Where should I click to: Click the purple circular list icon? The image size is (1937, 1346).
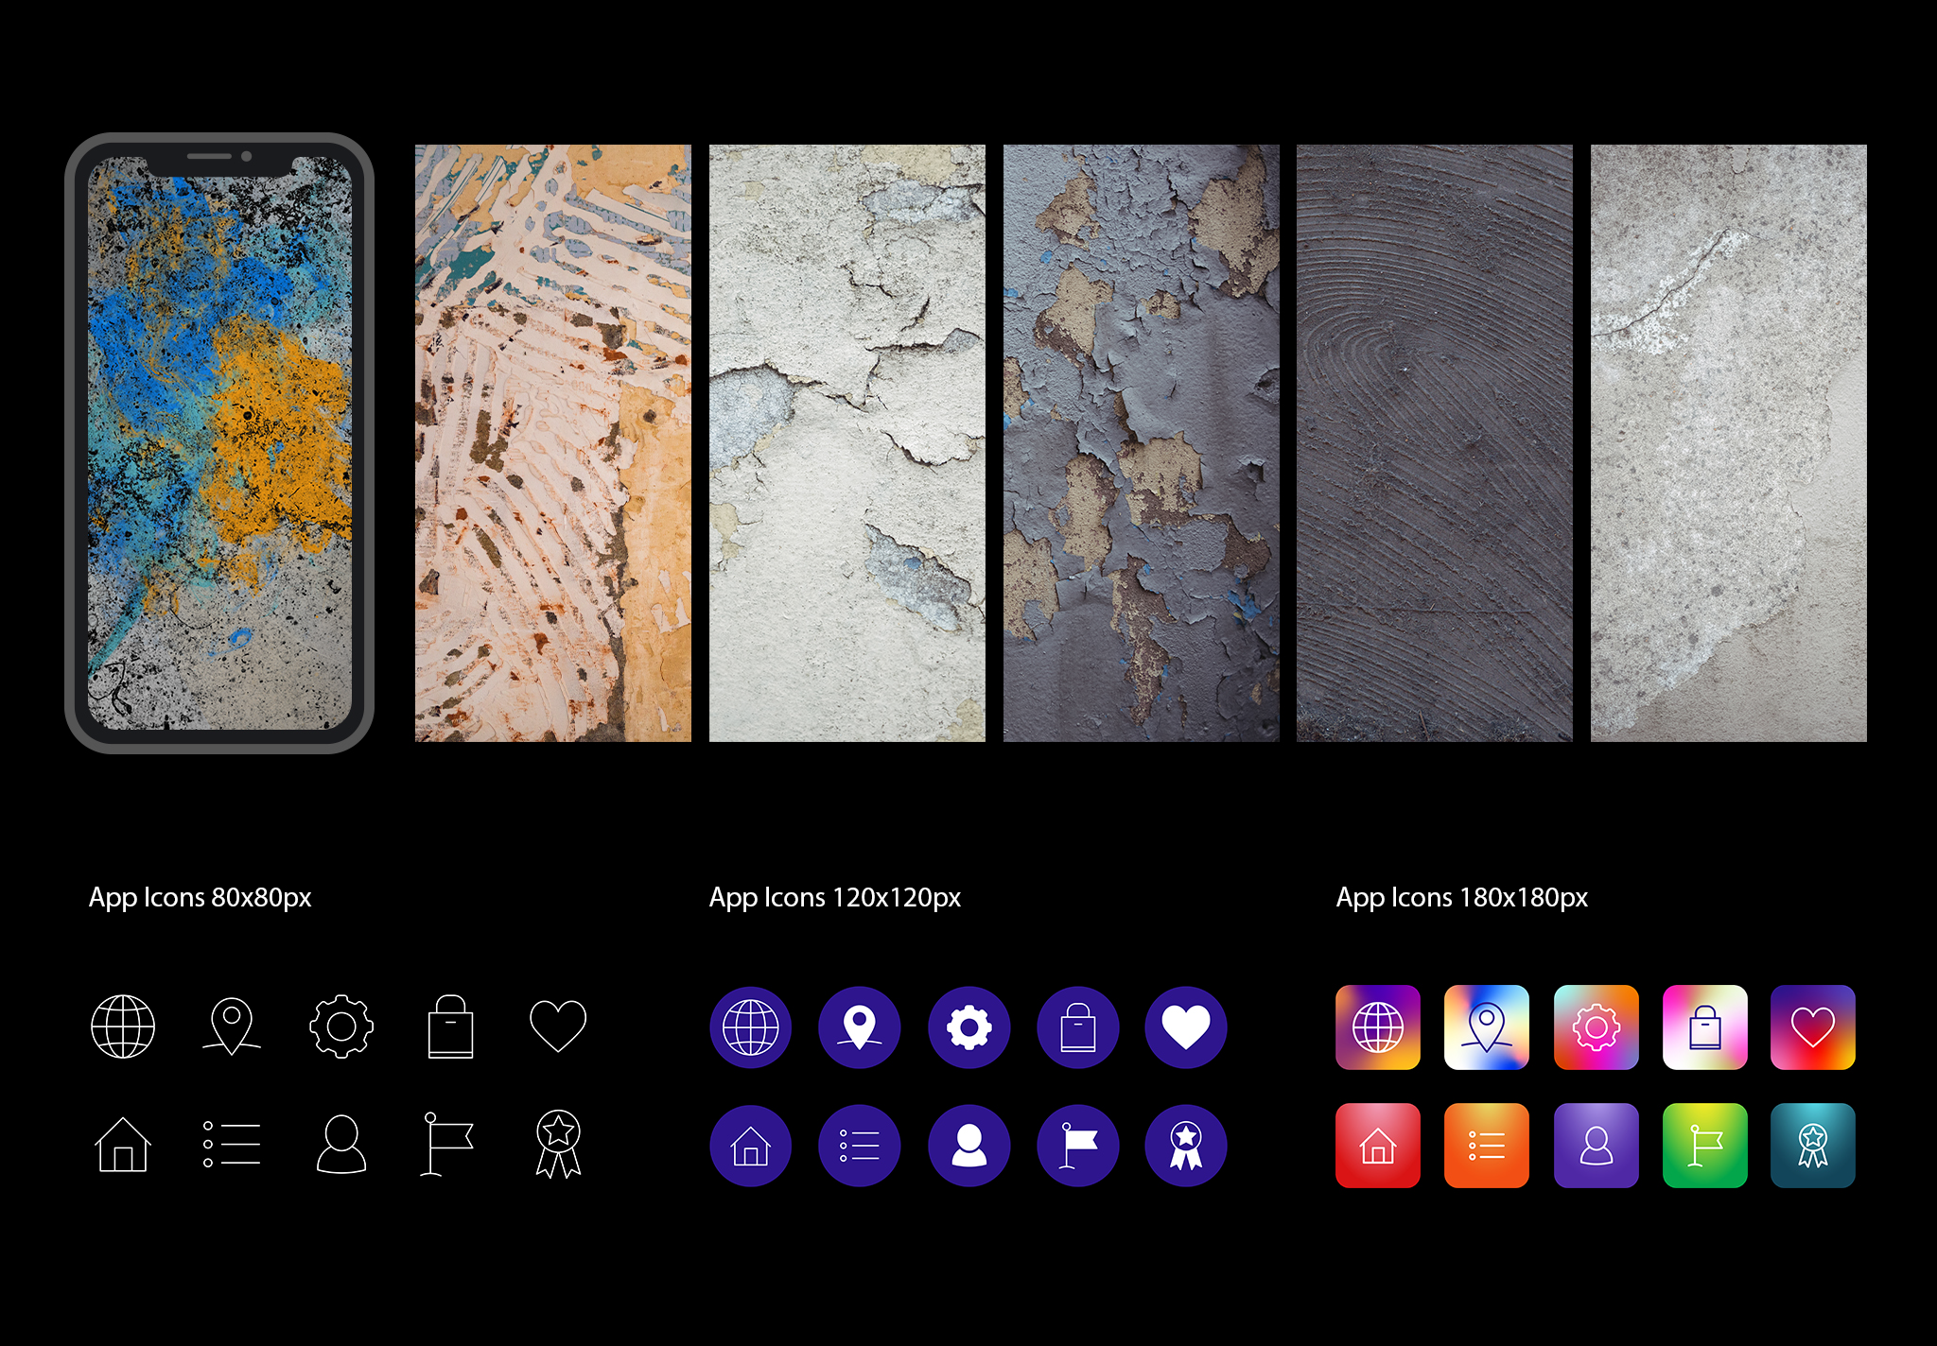pos(860,1145)
